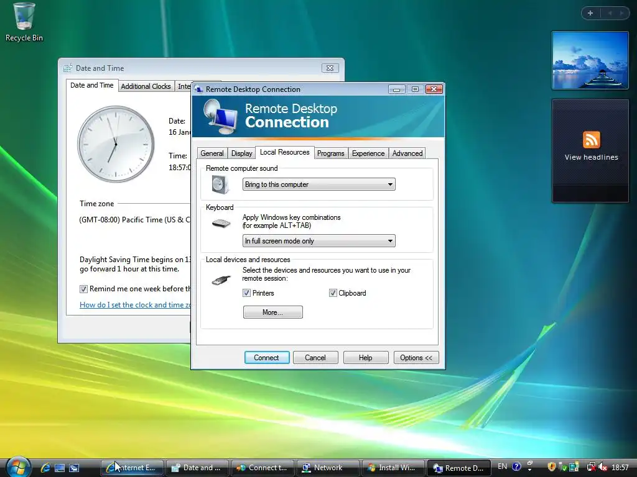Open the Programs tab

(x=331, y=153)
